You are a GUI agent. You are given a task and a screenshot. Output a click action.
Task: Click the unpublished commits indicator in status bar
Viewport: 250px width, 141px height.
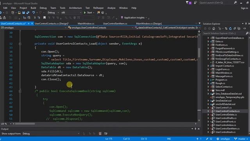click(199, 139)
